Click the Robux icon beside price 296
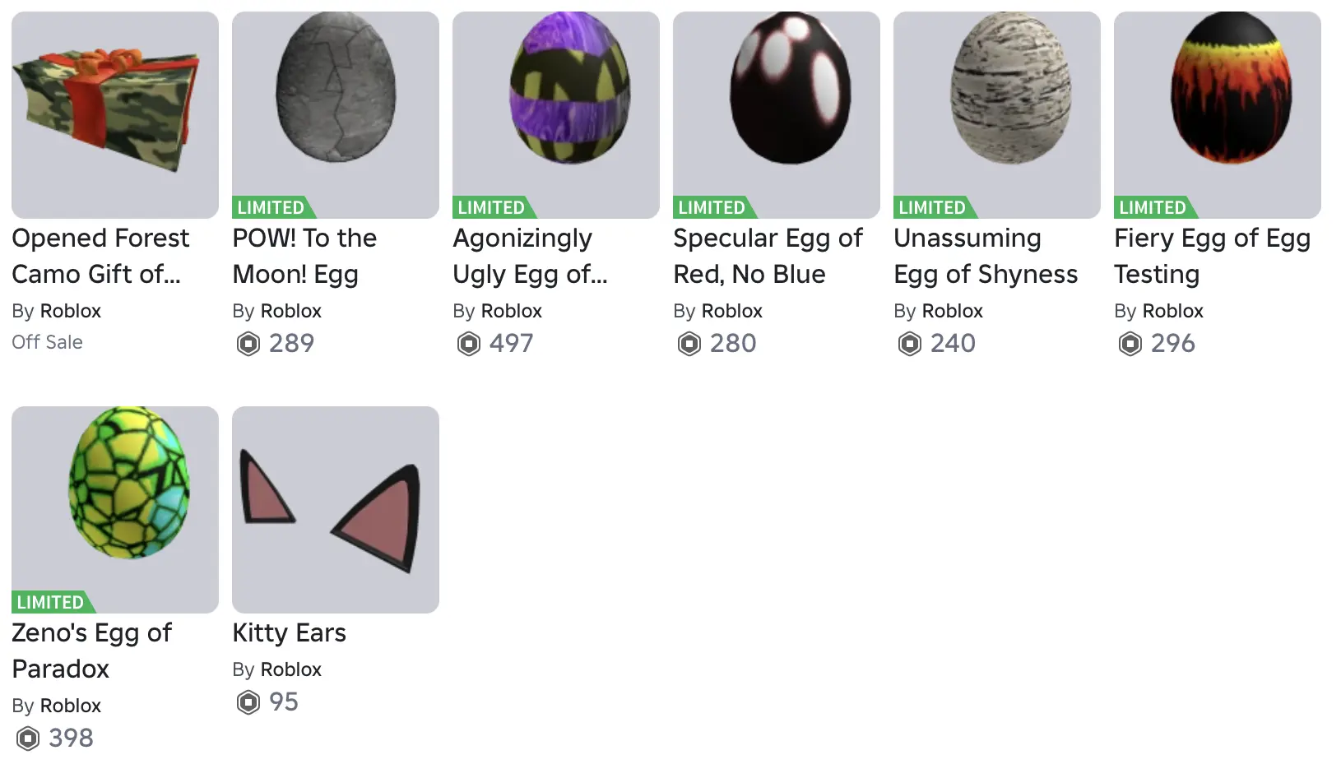1341x778 pixels. 1130,343
